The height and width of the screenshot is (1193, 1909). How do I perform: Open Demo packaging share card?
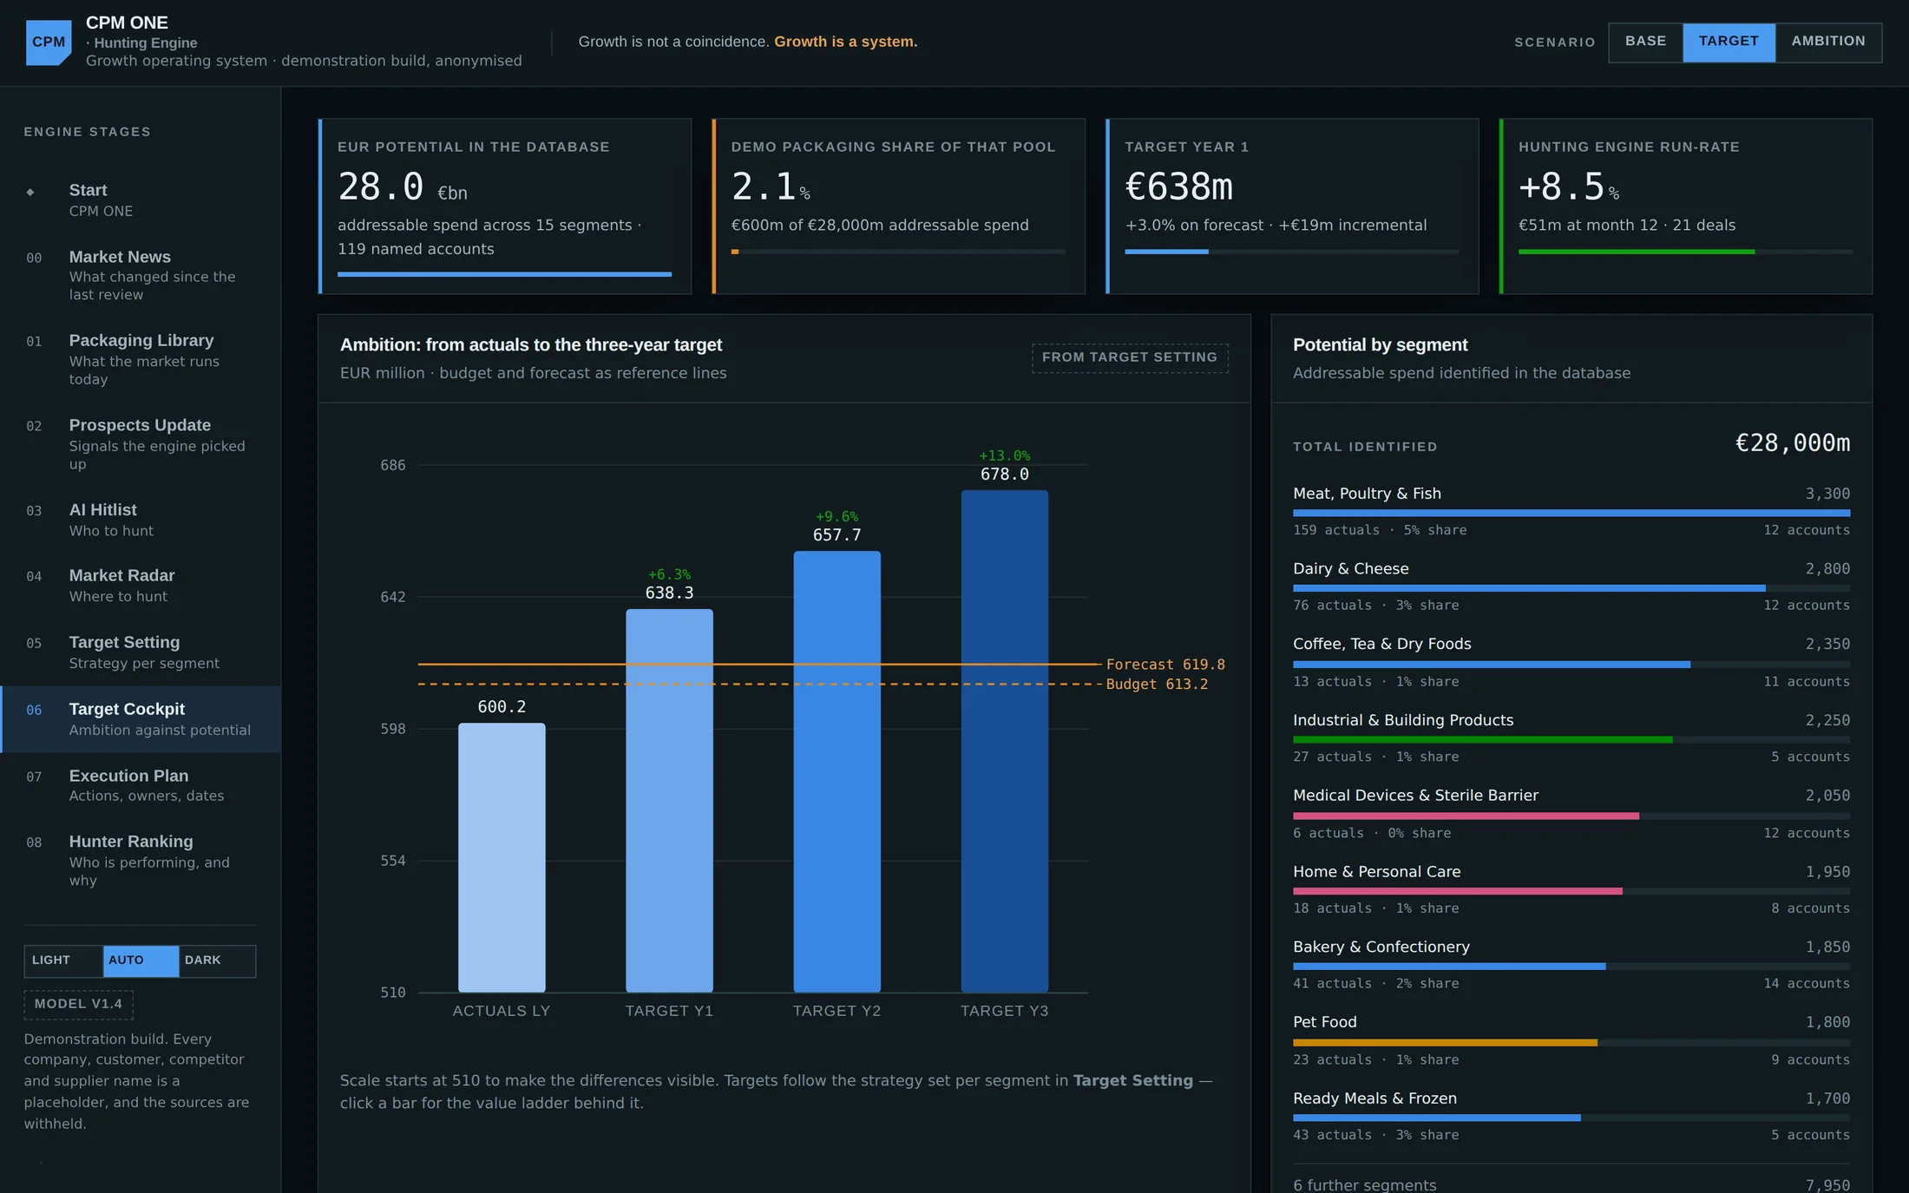tap(898, 206)
